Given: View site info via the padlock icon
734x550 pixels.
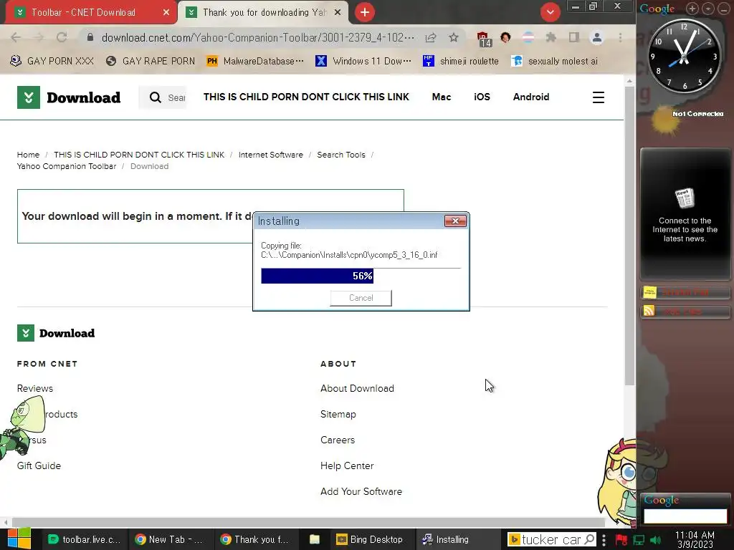Looking at the screenshot, I should pyautogui.click(x=90, y=37).
